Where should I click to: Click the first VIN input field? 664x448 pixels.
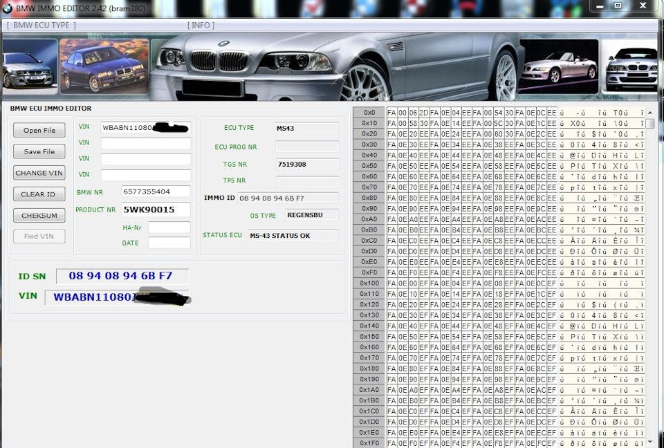click(146, 127)
